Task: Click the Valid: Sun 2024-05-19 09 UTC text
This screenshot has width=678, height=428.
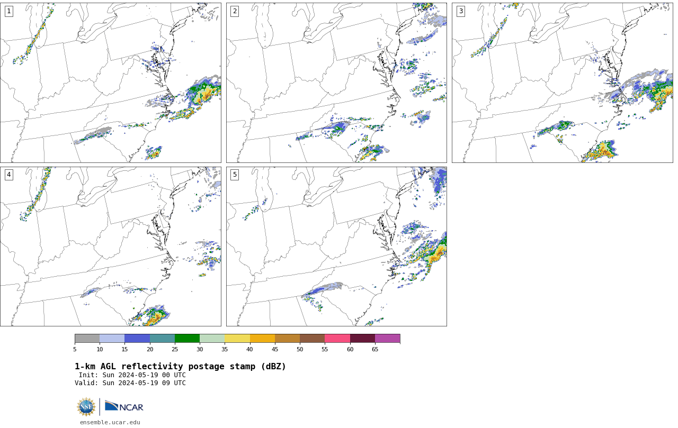Action: click(x=130, y=383)
